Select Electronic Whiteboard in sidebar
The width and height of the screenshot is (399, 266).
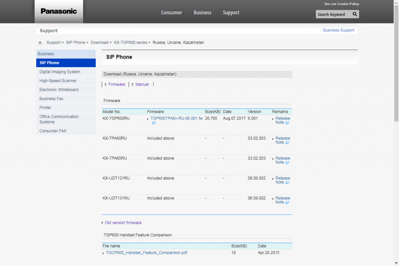click(x=66, y=90)
